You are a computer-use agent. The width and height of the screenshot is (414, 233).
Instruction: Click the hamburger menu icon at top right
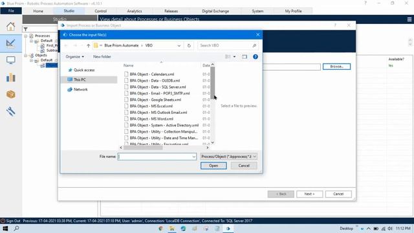coord(409,19)
